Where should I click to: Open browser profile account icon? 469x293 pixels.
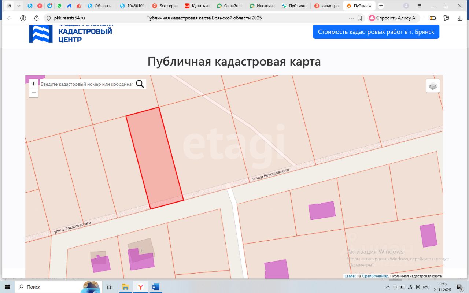406,6
